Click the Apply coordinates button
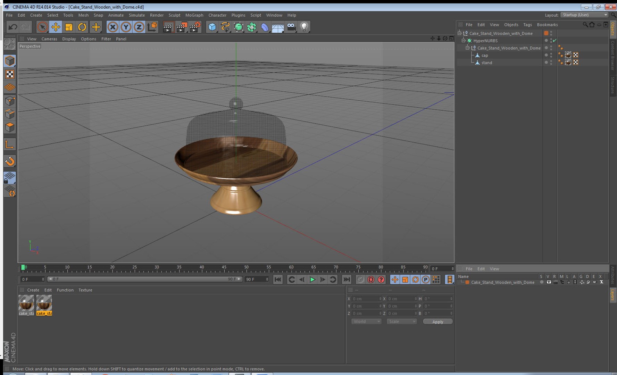Image resolution: width=617 pixels, height=375 pixels. pos(437,322)
